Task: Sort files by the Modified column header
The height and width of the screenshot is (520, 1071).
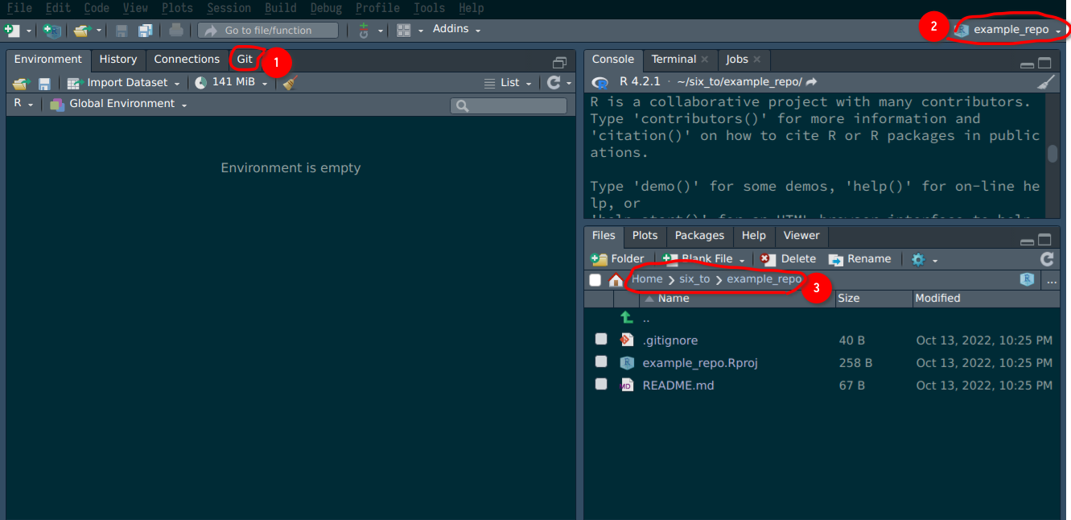Action: [986, 299]
